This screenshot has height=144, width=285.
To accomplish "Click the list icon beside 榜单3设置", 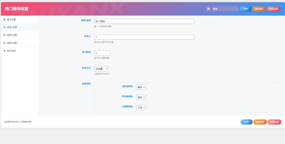I will pyautogui.click(x=4, y=43).
